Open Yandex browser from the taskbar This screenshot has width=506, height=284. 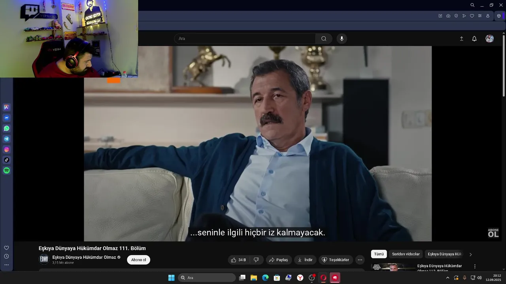pyautogui.click(x=300, y=278)
